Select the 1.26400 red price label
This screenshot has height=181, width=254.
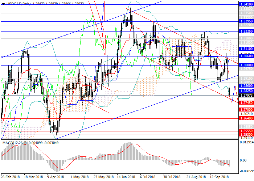click(246, 118)
